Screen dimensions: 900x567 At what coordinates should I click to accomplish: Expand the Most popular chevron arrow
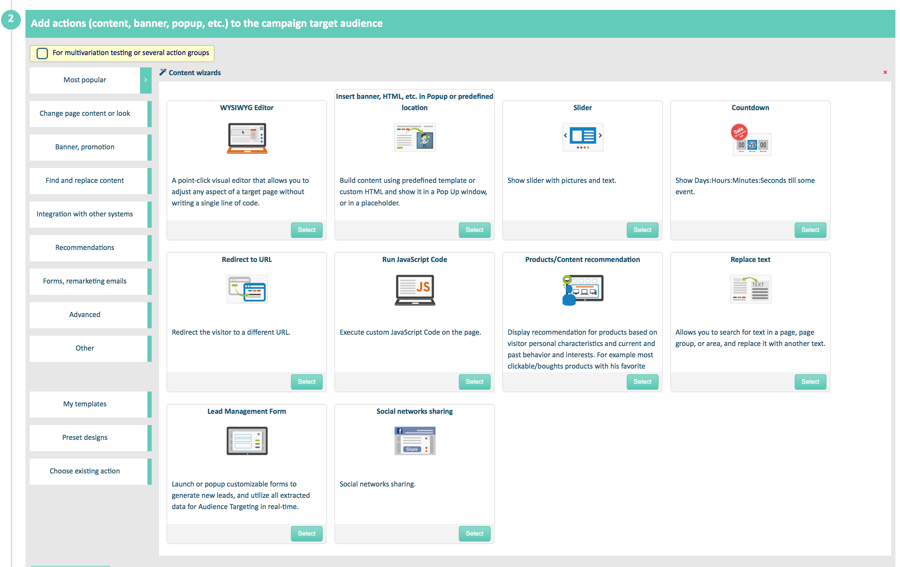[145, 80]
